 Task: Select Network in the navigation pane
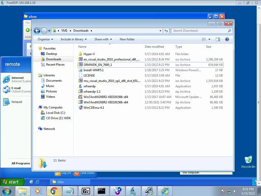49,129
